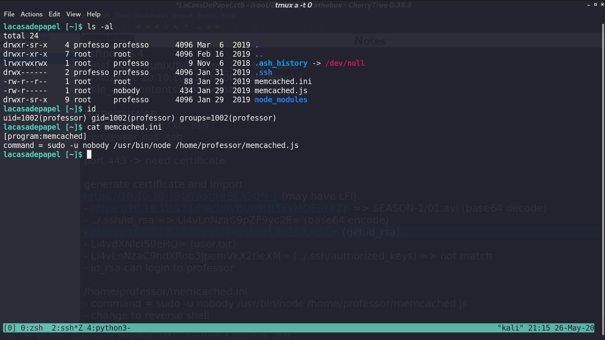Click the 'nobody' group on memcached.js row
Screen dimensions: 605x340
tap(127, 91)
